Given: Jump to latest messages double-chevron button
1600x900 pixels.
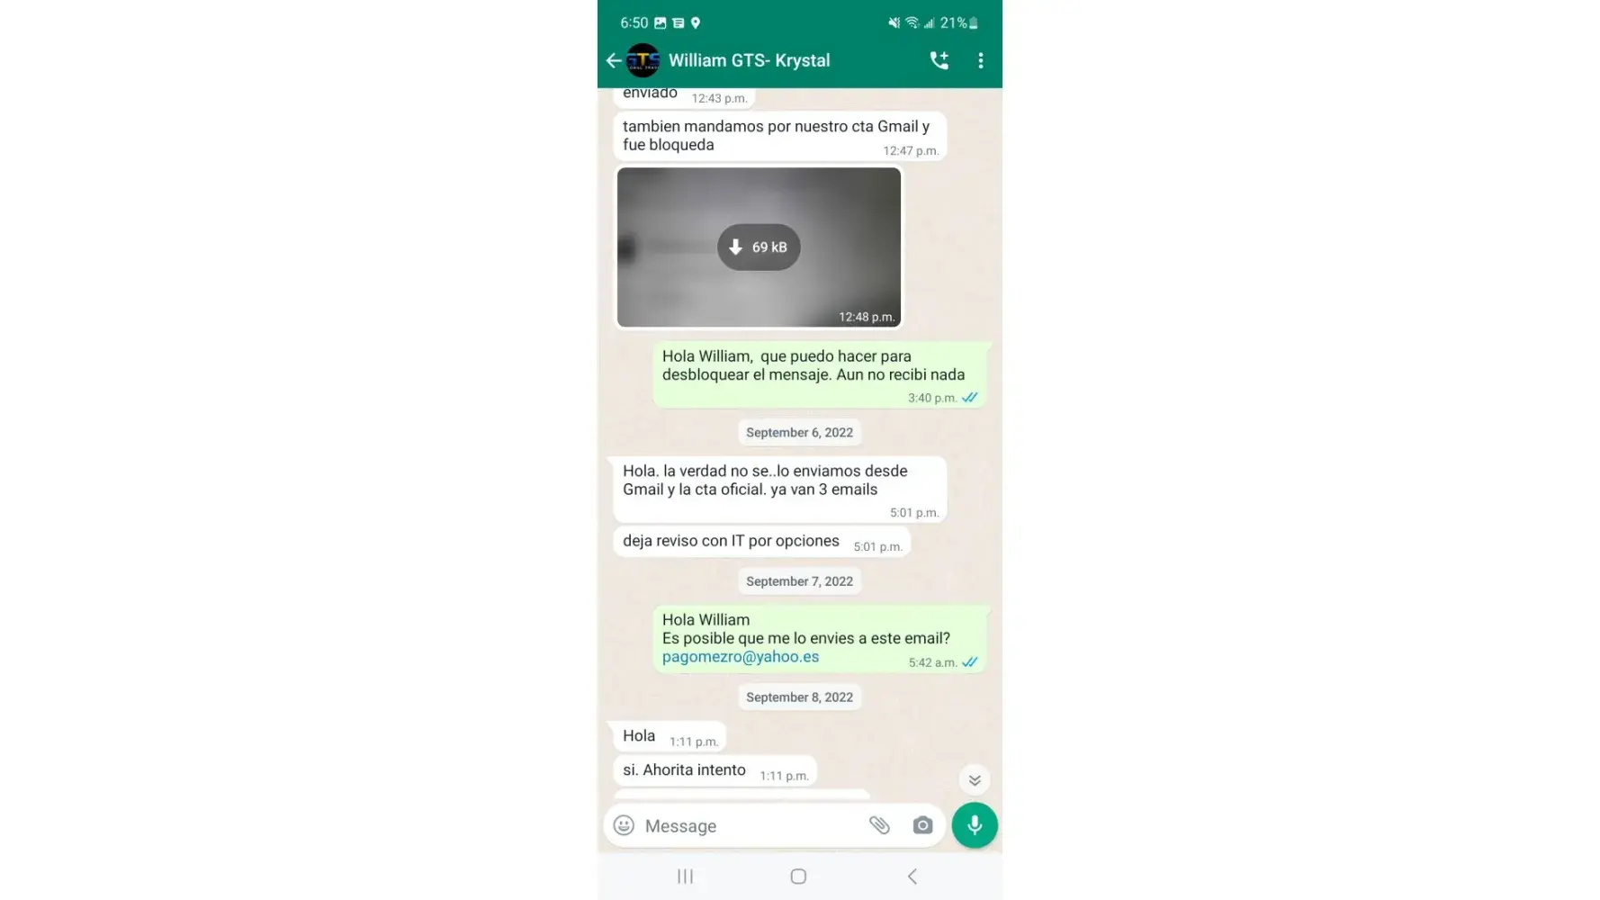Looking at the screenshot, I should click(975, 779).
